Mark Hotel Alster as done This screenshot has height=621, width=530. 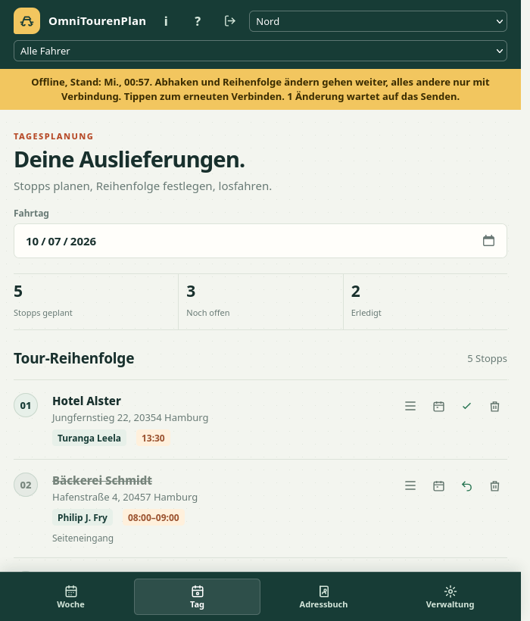466,406
